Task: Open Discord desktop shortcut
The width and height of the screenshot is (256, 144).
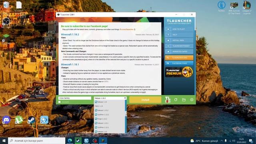Action: coord(6,121)
